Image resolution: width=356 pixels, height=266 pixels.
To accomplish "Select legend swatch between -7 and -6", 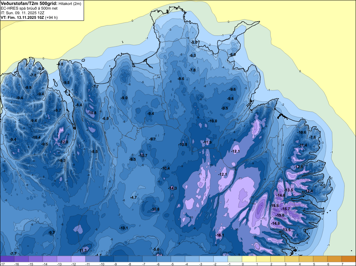I will [x=150, y=259].
